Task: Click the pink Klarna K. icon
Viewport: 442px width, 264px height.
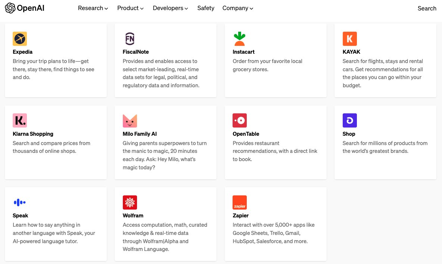Action: tap(20, 120)
